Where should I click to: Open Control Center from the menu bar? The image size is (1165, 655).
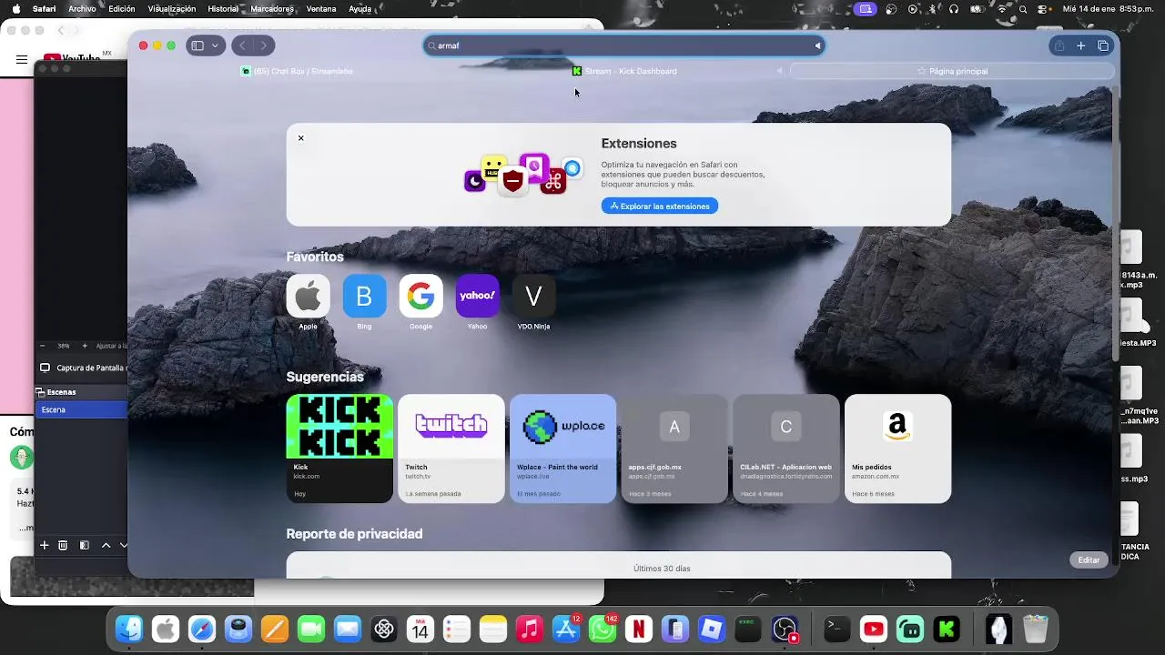tap(1043, 9)
